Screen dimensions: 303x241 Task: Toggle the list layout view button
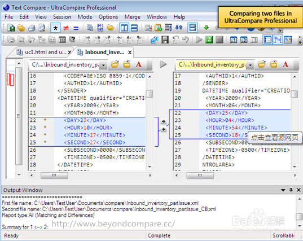click(267, 40)
